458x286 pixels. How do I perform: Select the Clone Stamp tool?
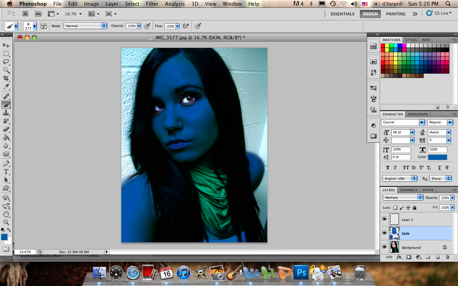tap(6, 113)
